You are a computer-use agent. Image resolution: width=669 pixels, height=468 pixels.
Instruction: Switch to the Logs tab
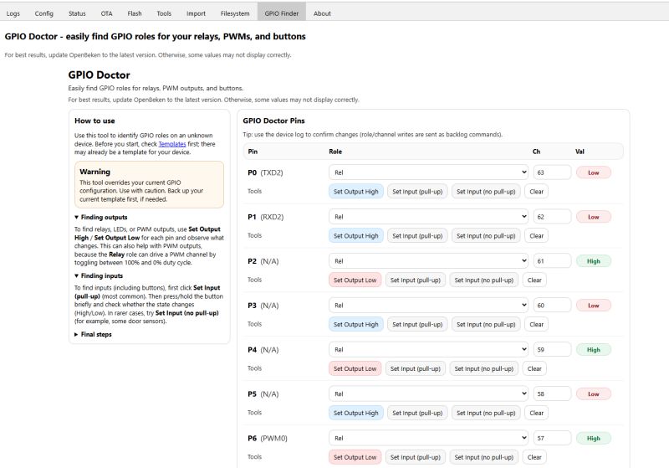pos(13,13)
